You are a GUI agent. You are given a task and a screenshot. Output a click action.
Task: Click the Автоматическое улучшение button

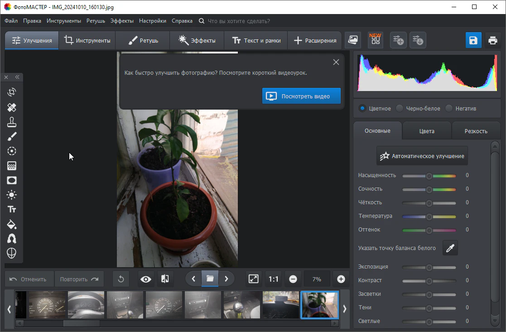pos(422,156)
